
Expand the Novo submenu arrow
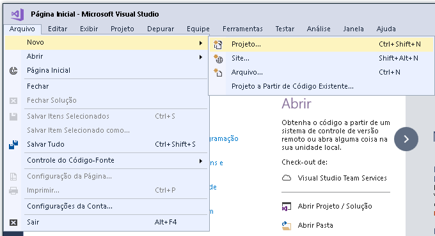[x=201, y=43]
